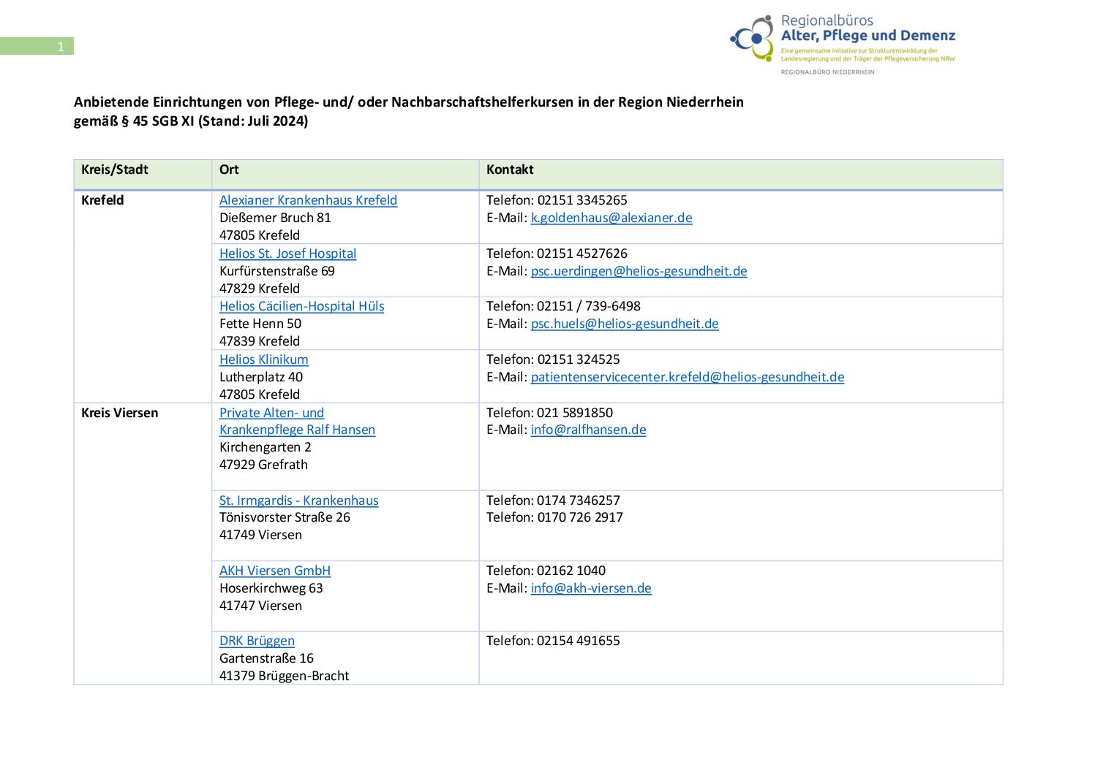Open the St. Irmgardis - Krankenhaus link
This screenshot has width=1095, height=773.
(298, 500)
